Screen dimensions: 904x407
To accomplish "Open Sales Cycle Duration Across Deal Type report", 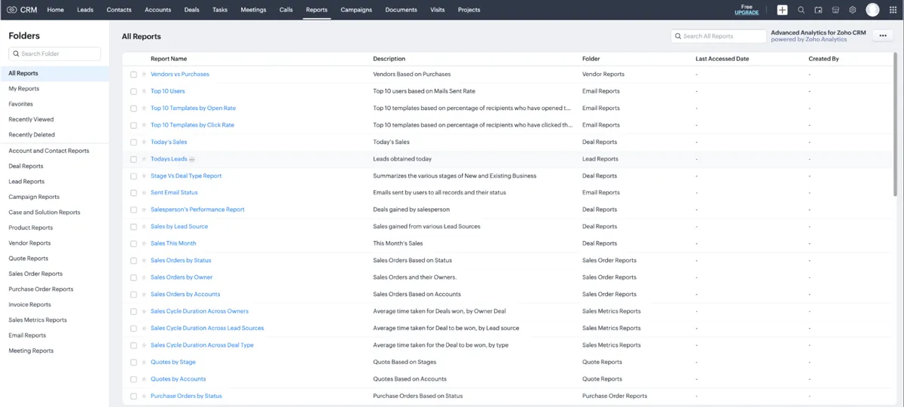I will [x=202, y=345].
